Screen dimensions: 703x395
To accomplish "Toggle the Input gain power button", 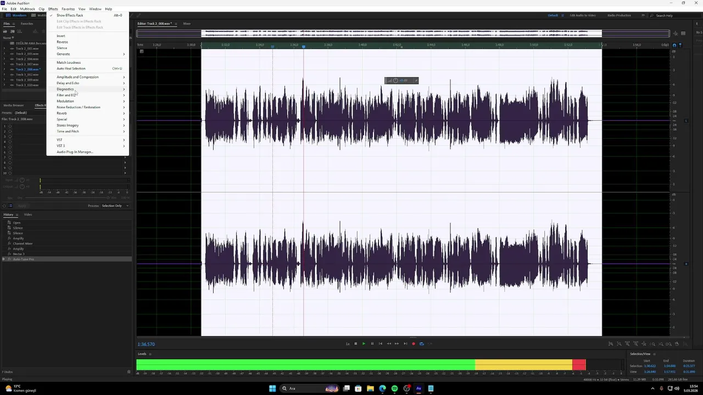I will [23, 180].
